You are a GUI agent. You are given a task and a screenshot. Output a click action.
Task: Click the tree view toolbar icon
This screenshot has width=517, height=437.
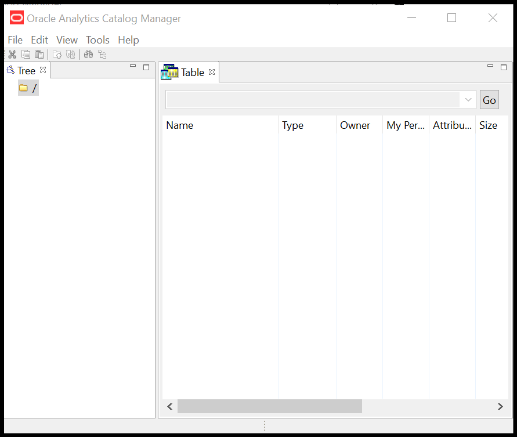coord(102,55)
